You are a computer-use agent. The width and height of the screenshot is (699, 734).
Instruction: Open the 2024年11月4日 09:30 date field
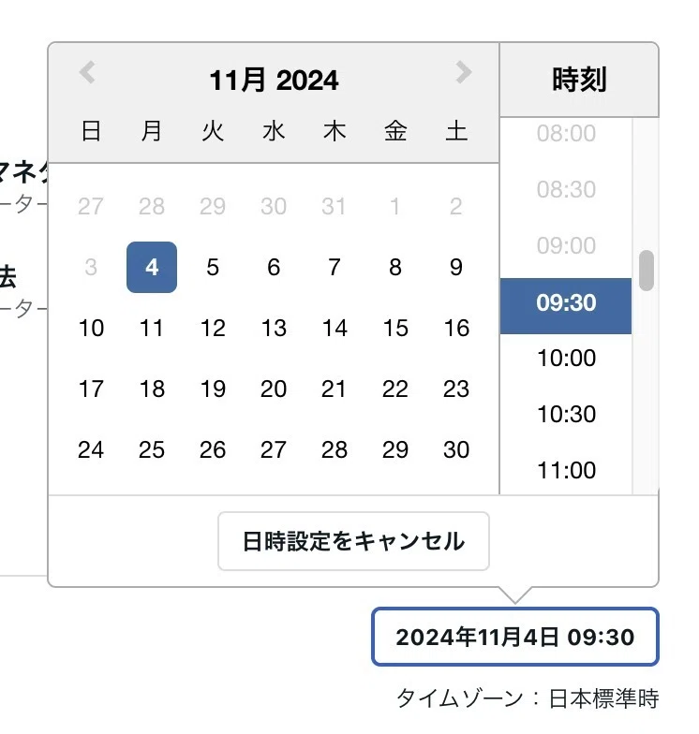[x=515, y=637]
